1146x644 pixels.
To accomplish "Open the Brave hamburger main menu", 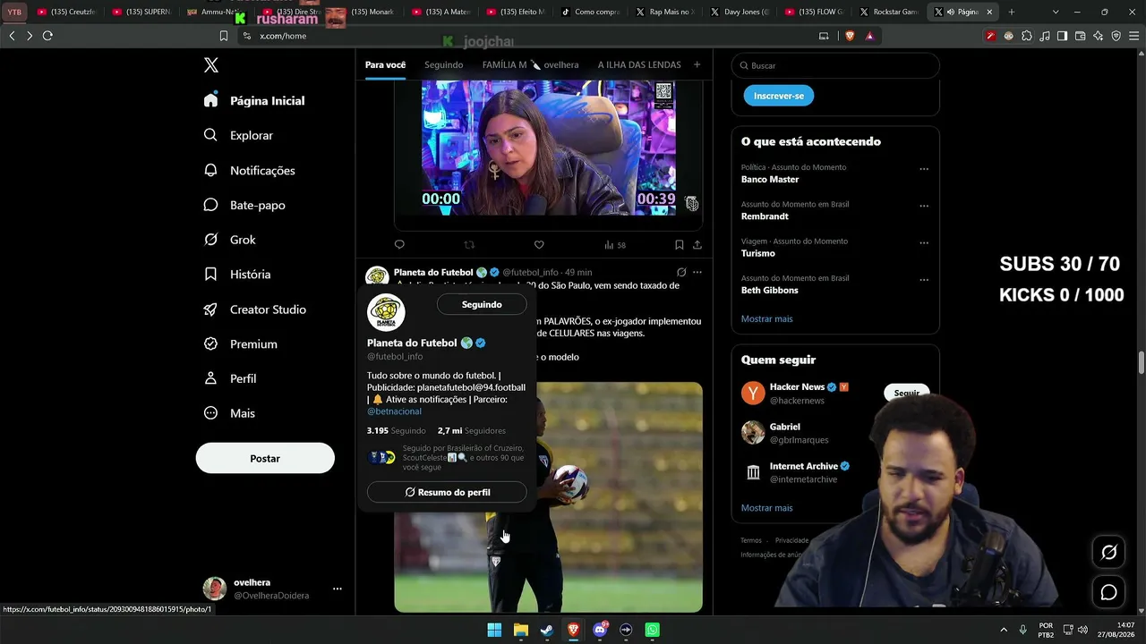I will click(1133, 36).
